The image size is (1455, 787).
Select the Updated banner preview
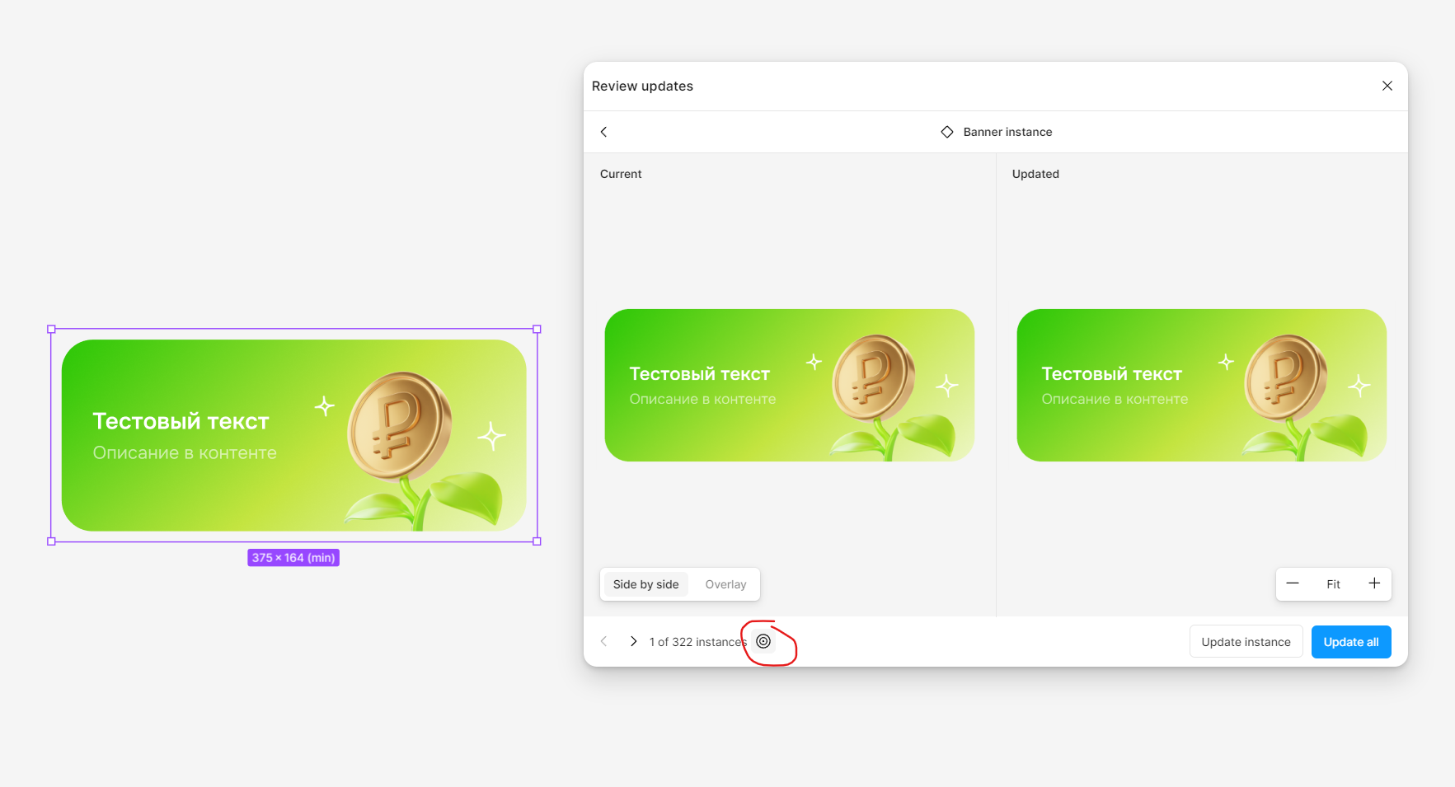click(1202, 385)
